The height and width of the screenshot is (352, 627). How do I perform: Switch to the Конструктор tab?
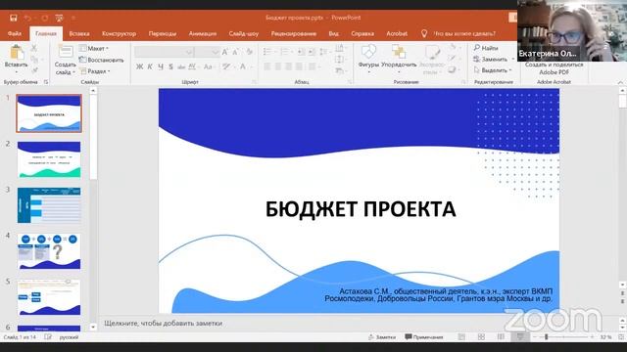[x=119, y=33]
